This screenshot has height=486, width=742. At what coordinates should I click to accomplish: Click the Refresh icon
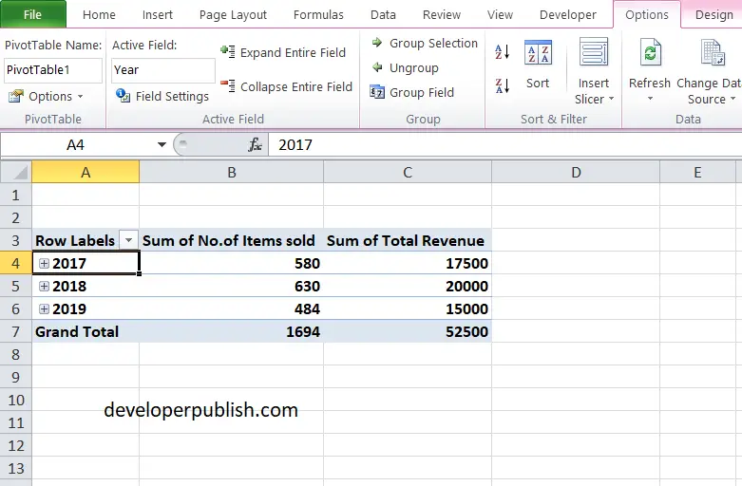click(650, 52)
